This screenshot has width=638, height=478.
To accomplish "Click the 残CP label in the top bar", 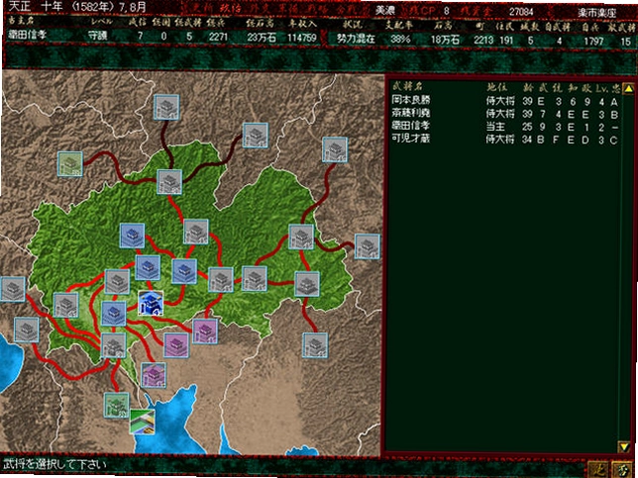I will (422, 11).
